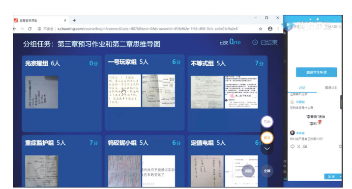352x189 pixels.
Task: Click the orange 更多 floating button
Action: click(267, 137)
